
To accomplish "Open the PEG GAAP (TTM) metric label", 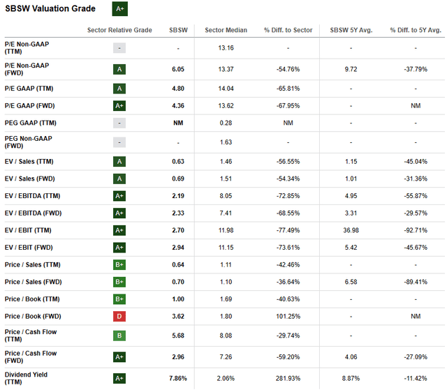I will (x=31, y=123).
